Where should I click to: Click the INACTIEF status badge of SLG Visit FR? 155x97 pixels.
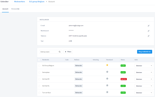tap(124, 79)
